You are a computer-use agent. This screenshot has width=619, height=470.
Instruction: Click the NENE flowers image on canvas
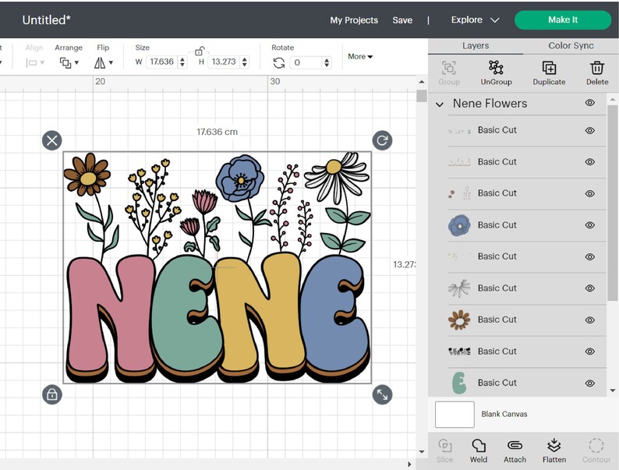(218, 267)
